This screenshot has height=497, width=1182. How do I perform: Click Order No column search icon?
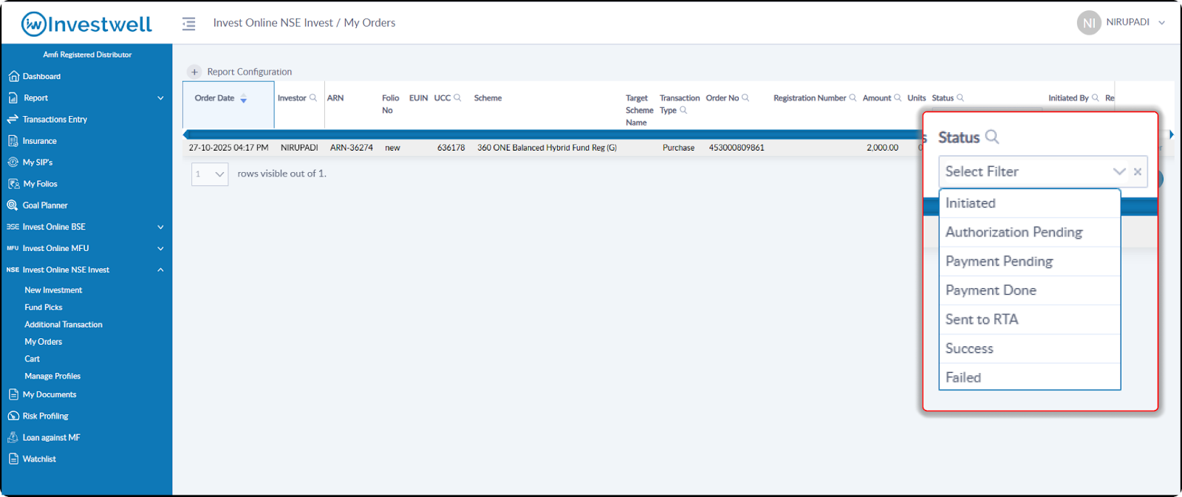745,97
